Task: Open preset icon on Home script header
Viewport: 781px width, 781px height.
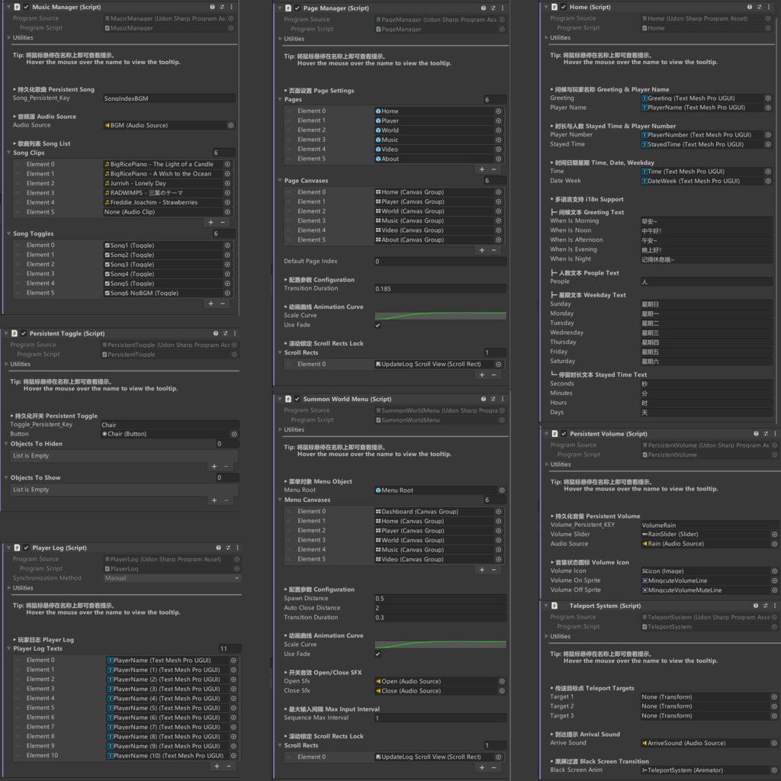Action: point(759,7)
